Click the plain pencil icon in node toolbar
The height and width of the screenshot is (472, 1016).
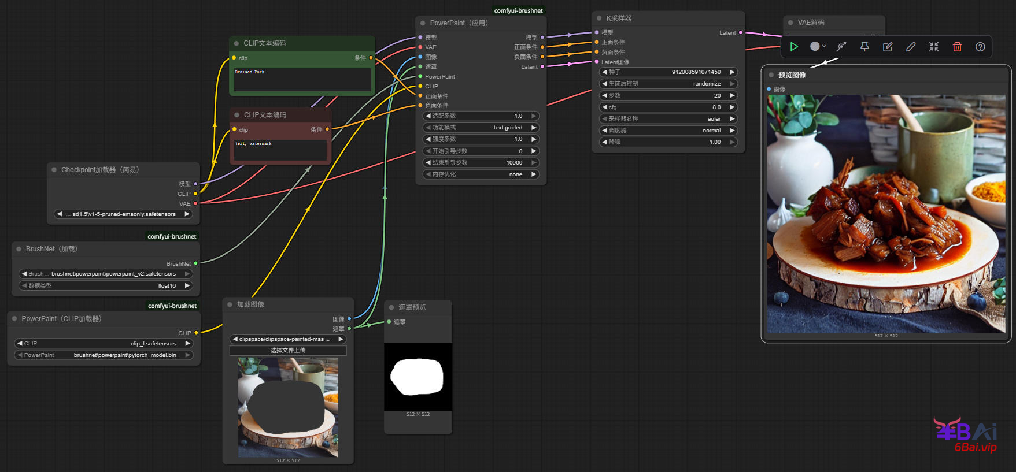[x=911, y=47]
